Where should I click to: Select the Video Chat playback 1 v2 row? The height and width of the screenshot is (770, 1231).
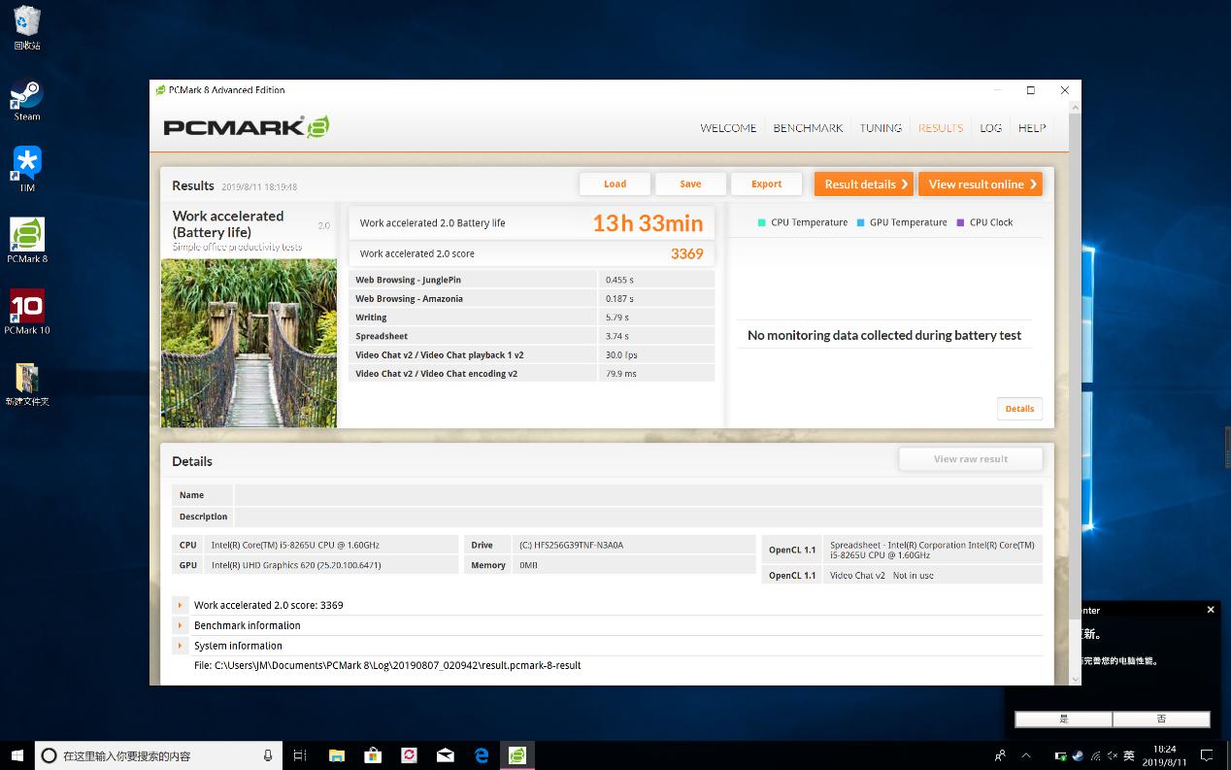tap(532, 354)
